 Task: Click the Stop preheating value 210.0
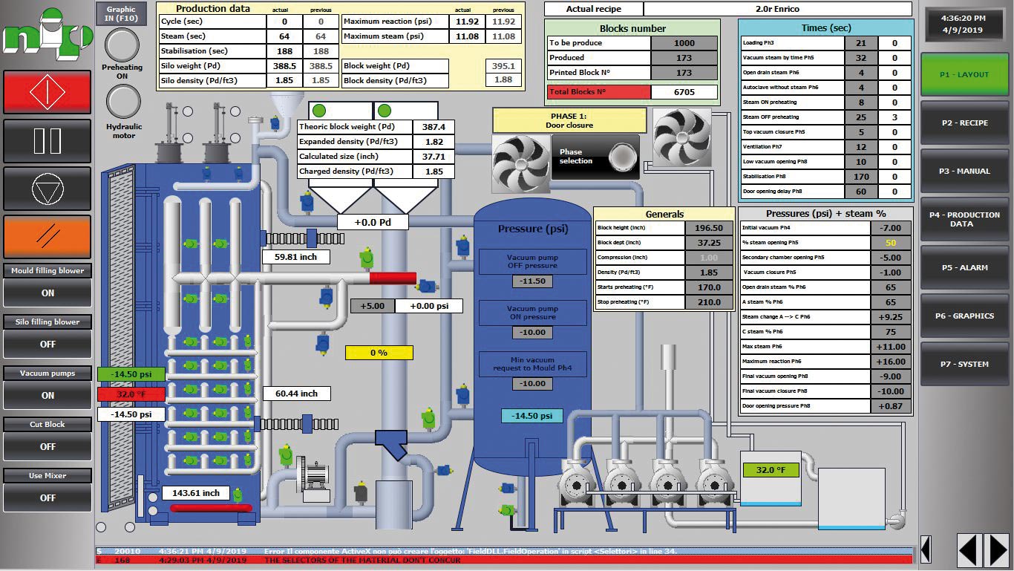click(709, 302)
